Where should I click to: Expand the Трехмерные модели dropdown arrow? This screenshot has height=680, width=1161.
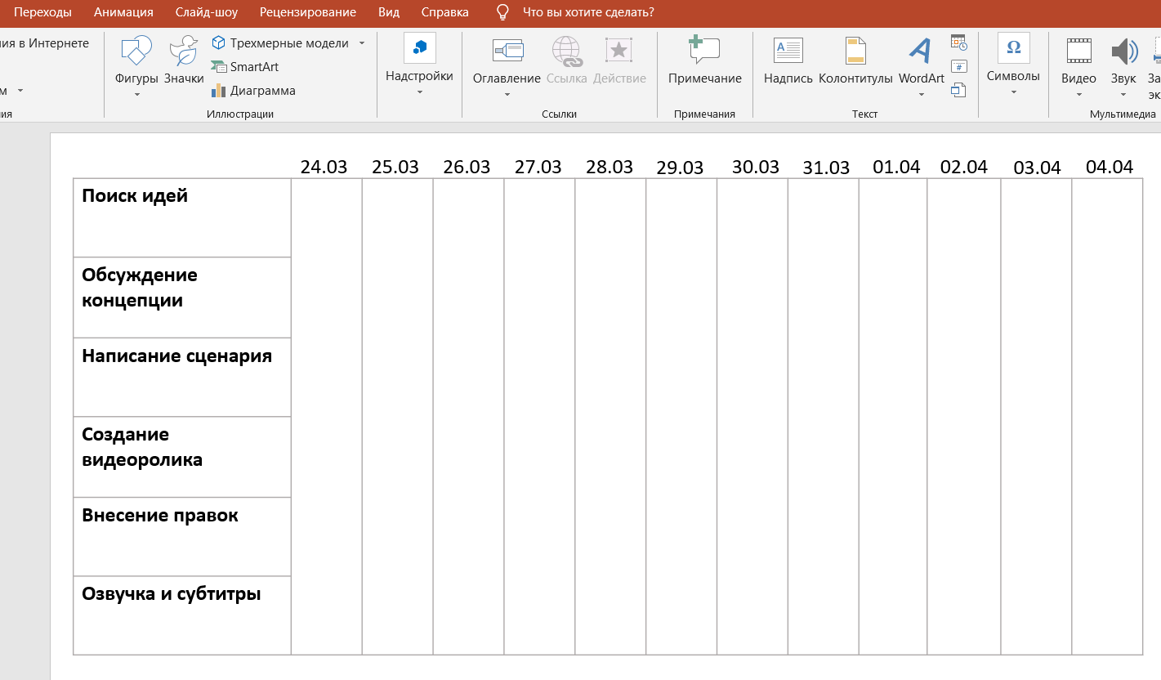point(362,43)
